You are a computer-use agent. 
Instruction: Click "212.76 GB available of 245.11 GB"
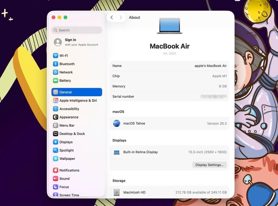[x=201, y=192]
